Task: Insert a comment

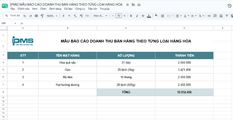Action: [215, 16]
